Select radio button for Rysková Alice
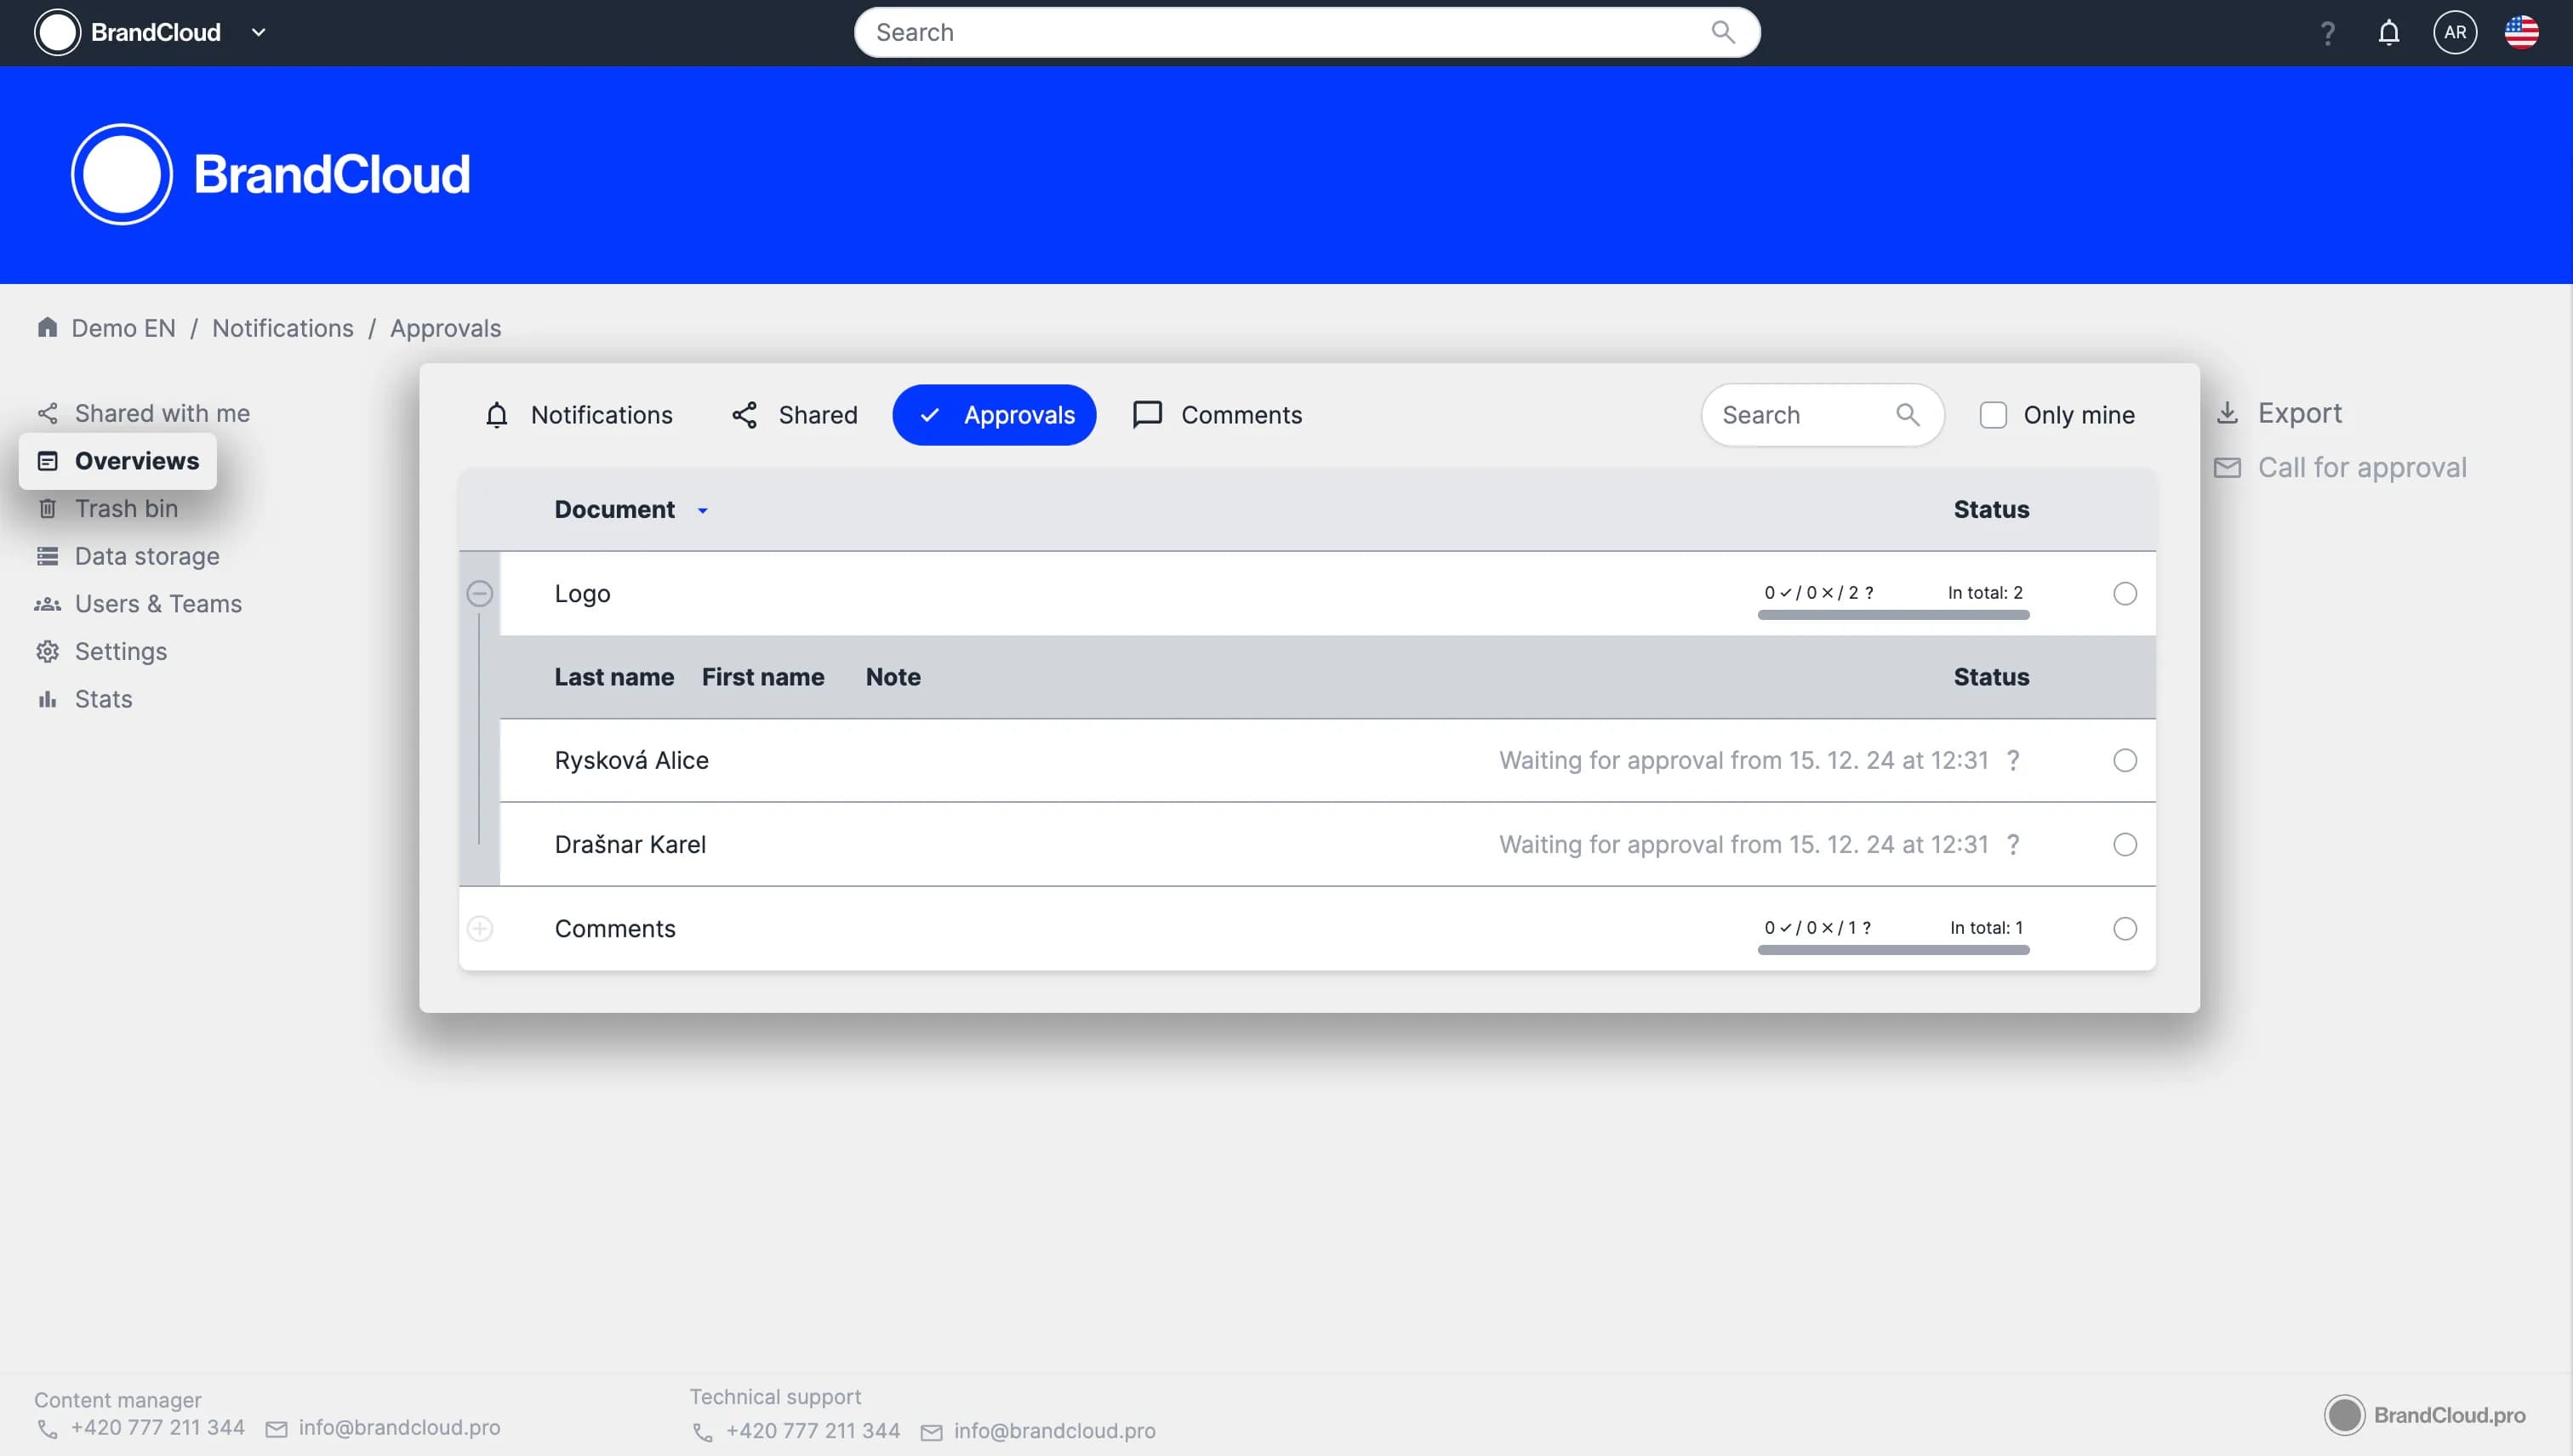 point(2125,761)
